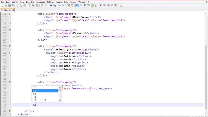
Task: Click the Open file toolbar icon
Action: 6,6
